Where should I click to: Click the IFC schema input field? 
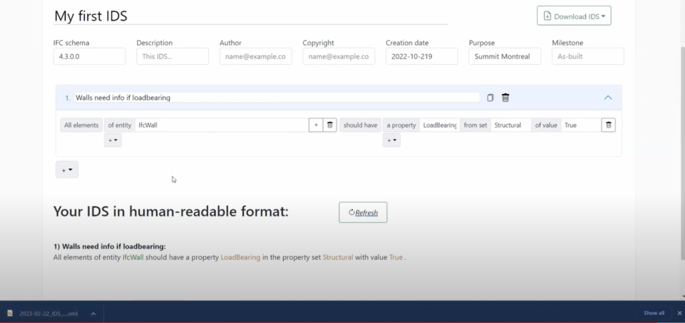coord(90,57)
